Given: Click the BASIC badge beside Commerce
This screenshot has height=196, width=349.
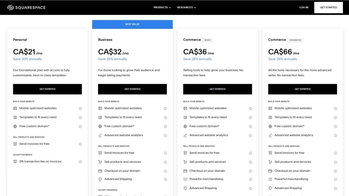Looking at the screenshot, I should pos(208,40).
